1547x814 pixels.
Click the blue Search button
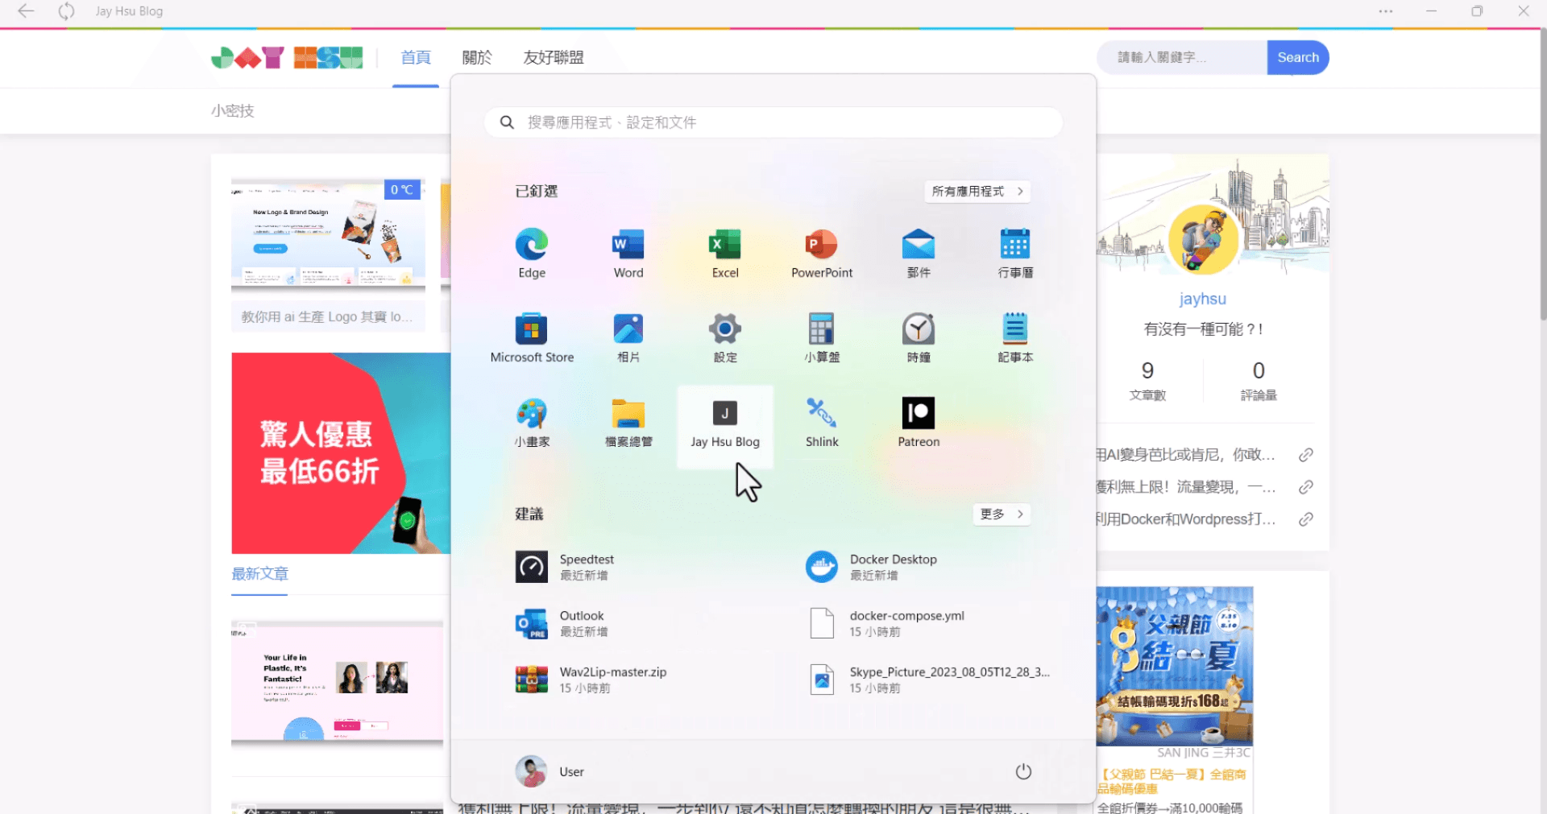[x=1297, y=57]
